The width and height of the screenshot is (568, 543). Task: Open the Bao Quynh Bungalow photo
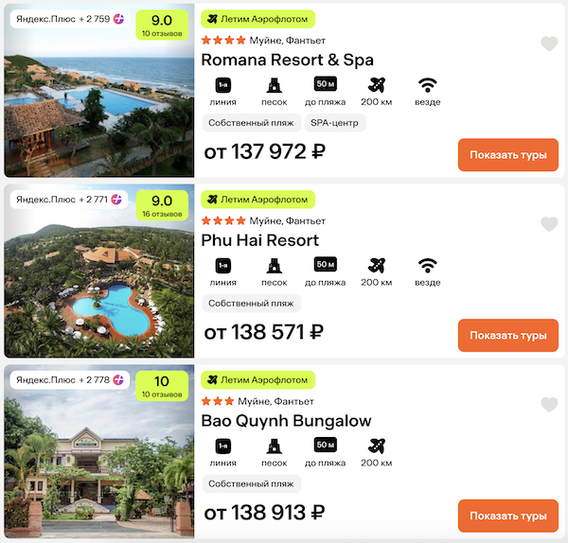pyautogui.click(x=98, y=464)
